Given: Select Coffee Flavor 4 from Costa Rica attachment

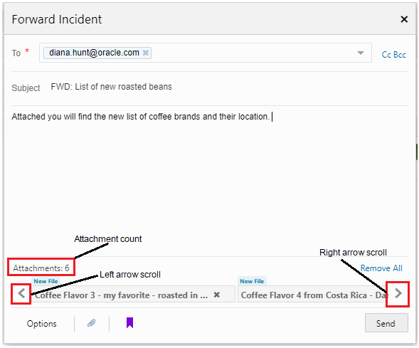Looking at the screenshot, I should tap(312, 294).
